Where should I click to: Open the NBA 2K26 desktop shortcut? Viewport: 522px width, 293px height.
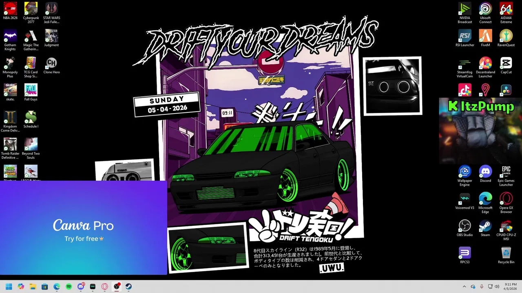point(10,13)
